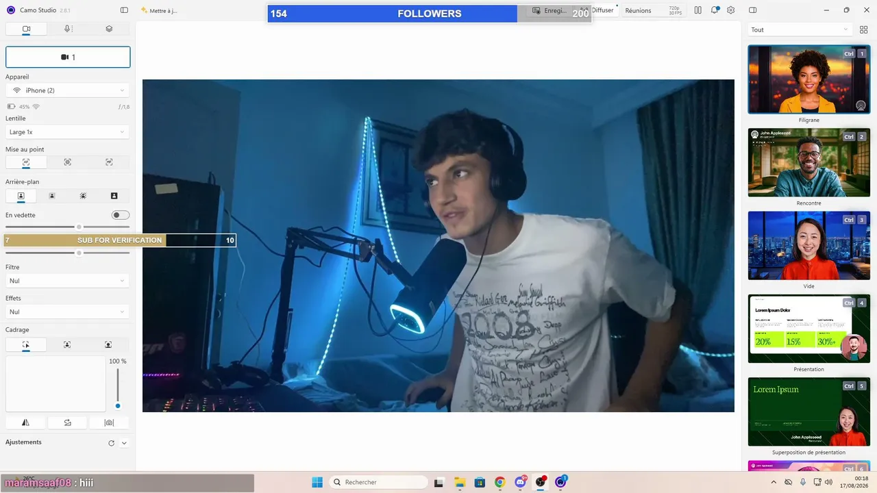Select the middle focus mode under Mise au point

click(67, 162)
